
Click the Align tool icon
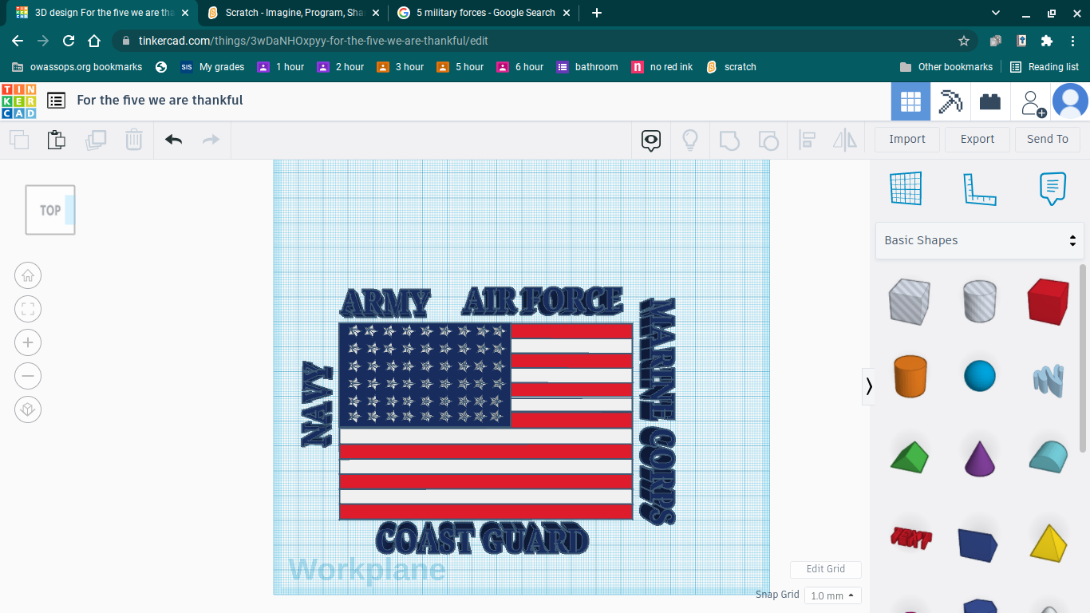807,140
